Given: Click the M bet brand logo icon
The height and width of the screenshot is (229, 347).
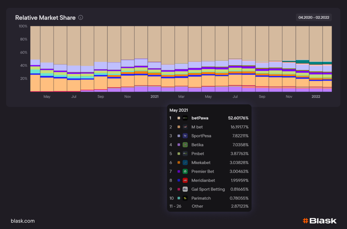Looking at the screenshot, I should 185,127.
